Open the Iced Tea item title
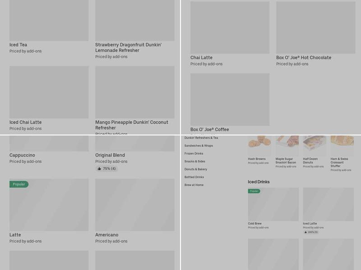 [19, 45]
